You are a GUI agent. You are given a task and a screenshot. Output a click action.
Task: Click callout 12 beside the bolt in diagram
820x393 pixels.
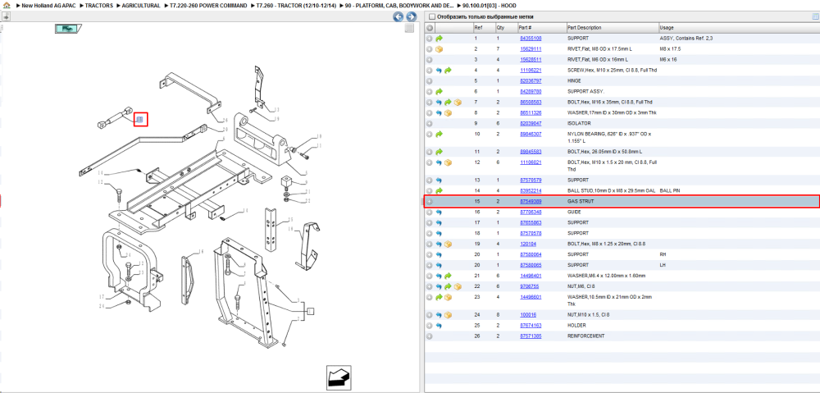click(100, 182)
